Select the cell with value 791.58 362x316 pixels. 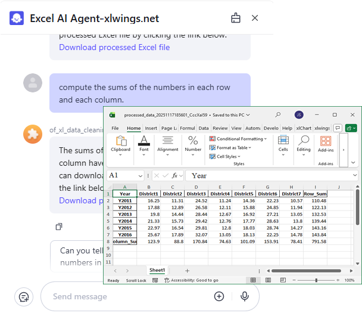pos(315,241)
